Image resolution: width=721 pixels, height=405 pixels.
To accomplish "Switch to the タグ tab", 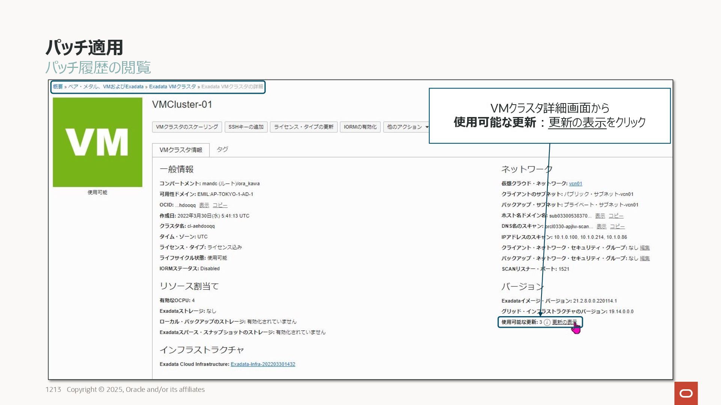I will pos(222,149).
